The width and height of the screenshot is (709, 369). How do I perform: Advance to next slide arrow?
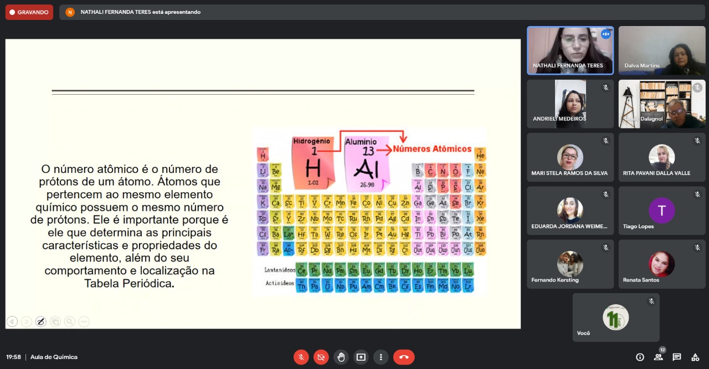(27, 321)
